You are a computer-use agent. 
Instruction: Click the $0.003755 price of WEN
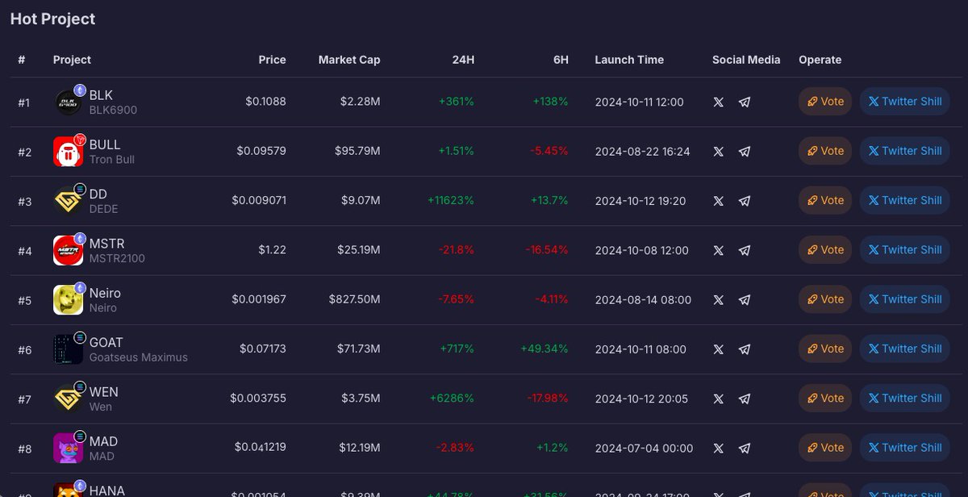258,399
